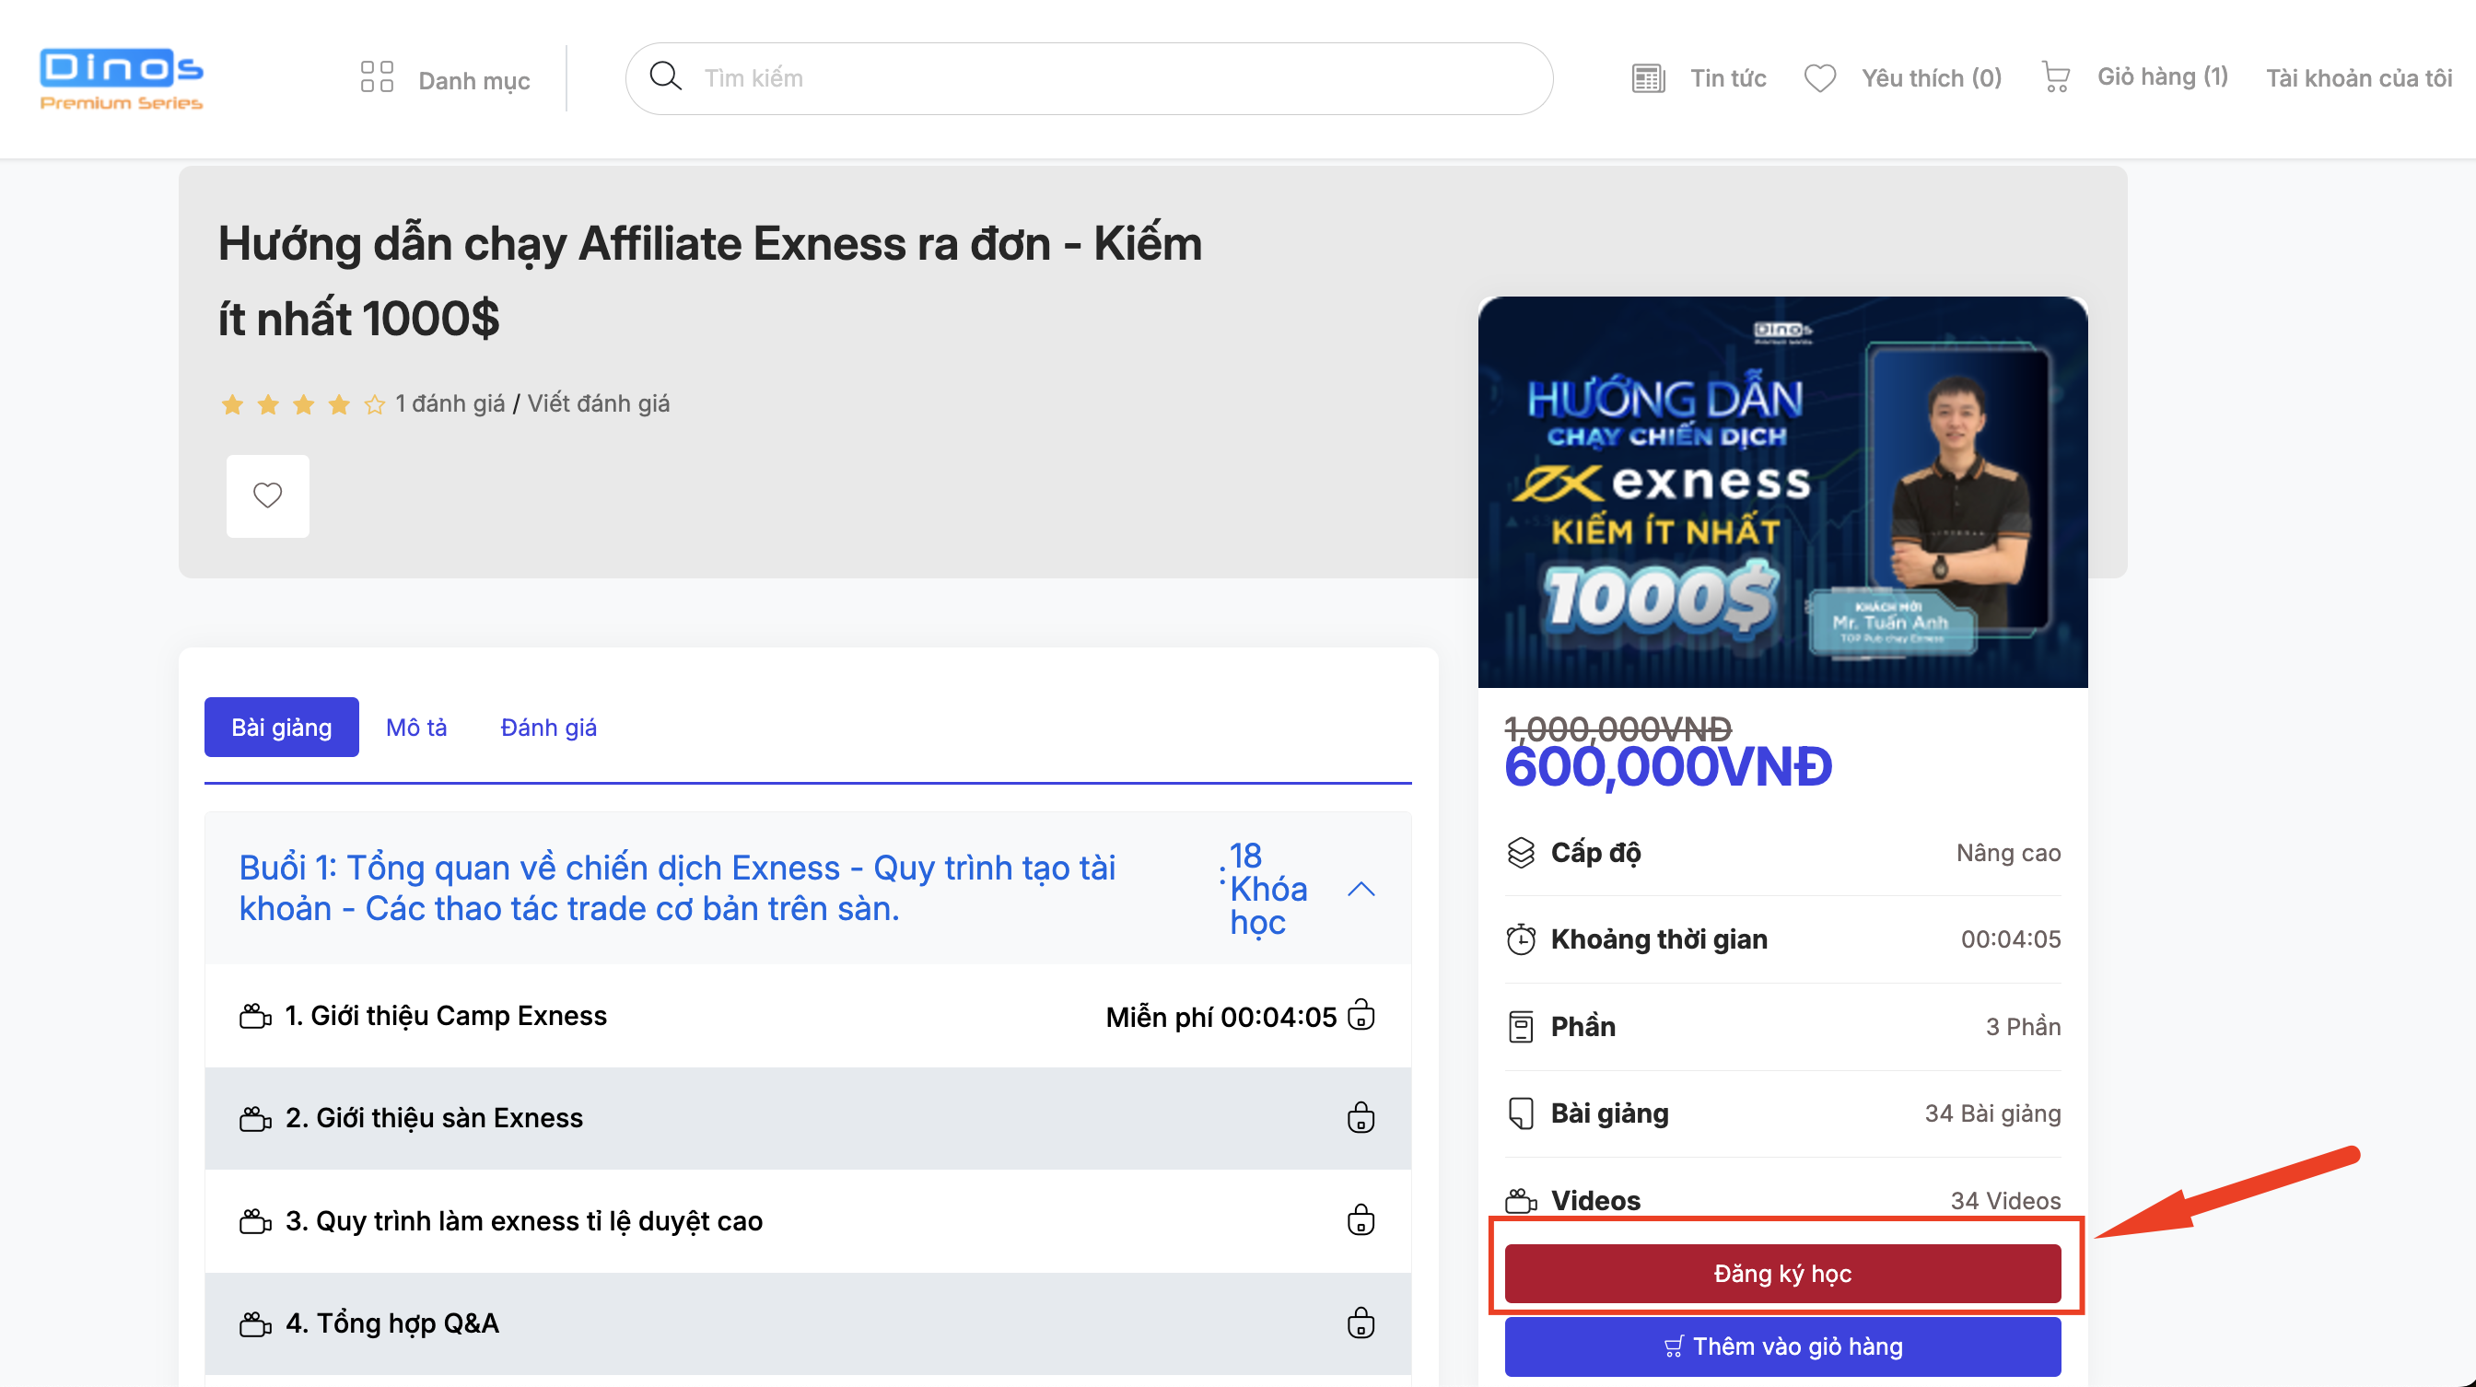
Task: Click lock icon on Giới thiệu Camp Exness row
Action: click(1361, 1015)
